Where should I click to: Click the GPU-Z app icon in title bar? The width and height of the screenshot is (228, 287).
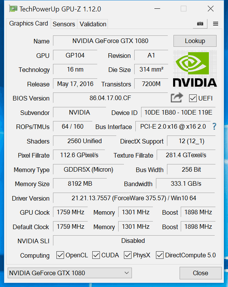coord(13,9)
